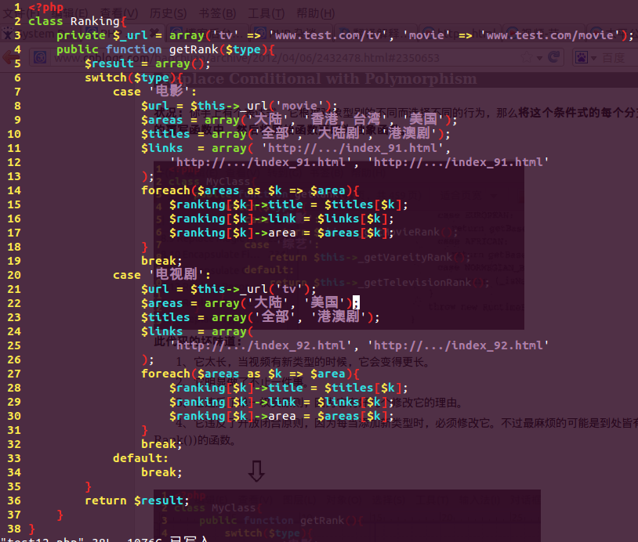Click the hollow down arrow below the code
The image size is (638, 542).
pos(256,471)
